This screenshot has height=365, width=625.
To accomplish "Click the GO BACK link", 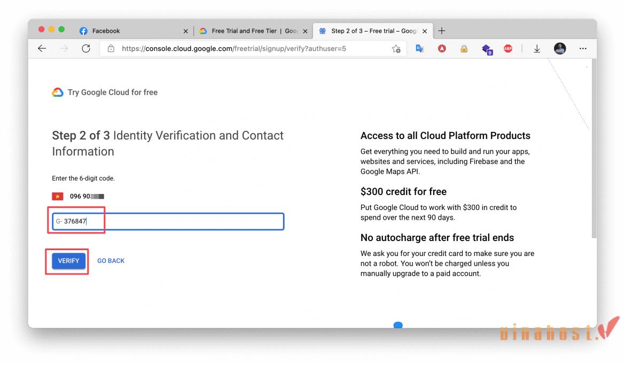I will (x=111, y=261).
